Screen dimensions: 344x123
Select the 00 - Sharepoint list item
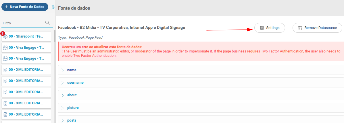[26, 36]
